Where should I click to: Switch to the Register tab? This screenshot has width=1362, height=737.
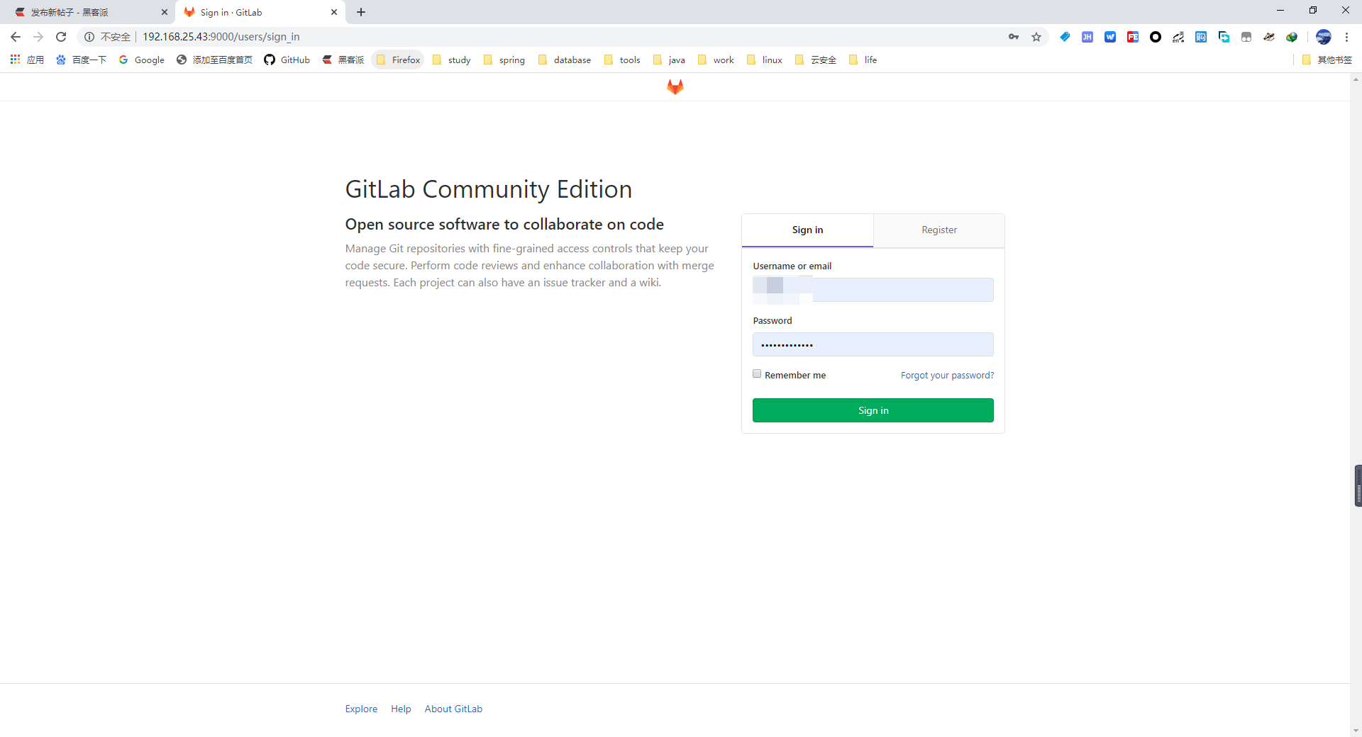pos(939,230)
